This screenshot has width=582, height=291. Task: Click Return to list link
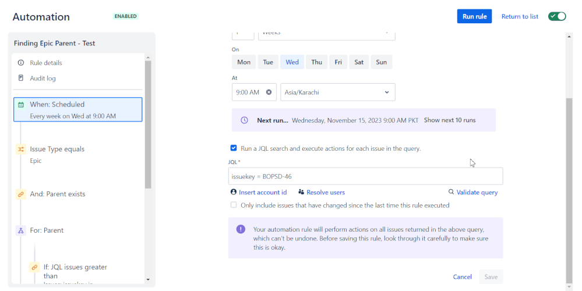[520, 16]
